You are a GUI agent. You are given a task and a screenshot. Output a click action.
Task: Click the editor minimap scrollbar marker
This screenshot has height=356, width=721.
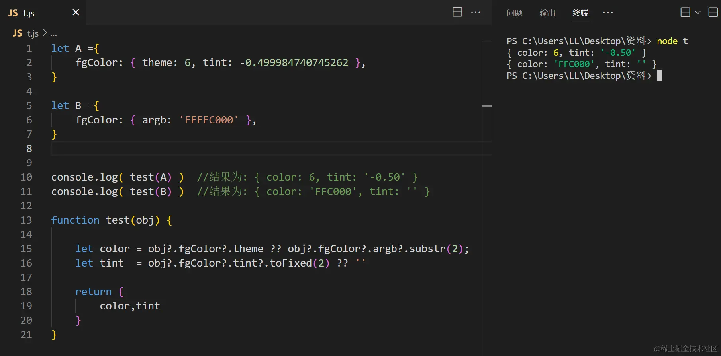487,106
